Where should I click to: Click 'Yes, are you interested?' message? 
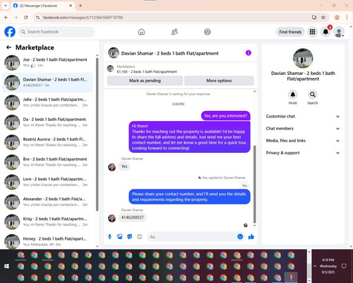pyautogui.click(x=226, y=116)
